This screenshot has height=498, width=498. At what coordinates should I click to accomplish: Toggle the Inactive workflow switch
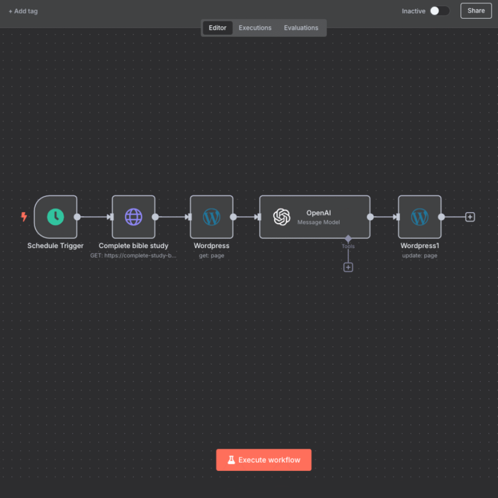click(440, 11)
